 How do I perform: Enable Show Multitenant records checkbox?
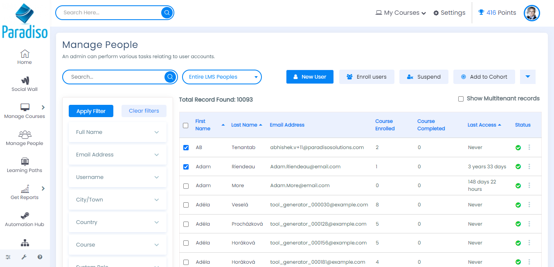click(x=461, y=99)
